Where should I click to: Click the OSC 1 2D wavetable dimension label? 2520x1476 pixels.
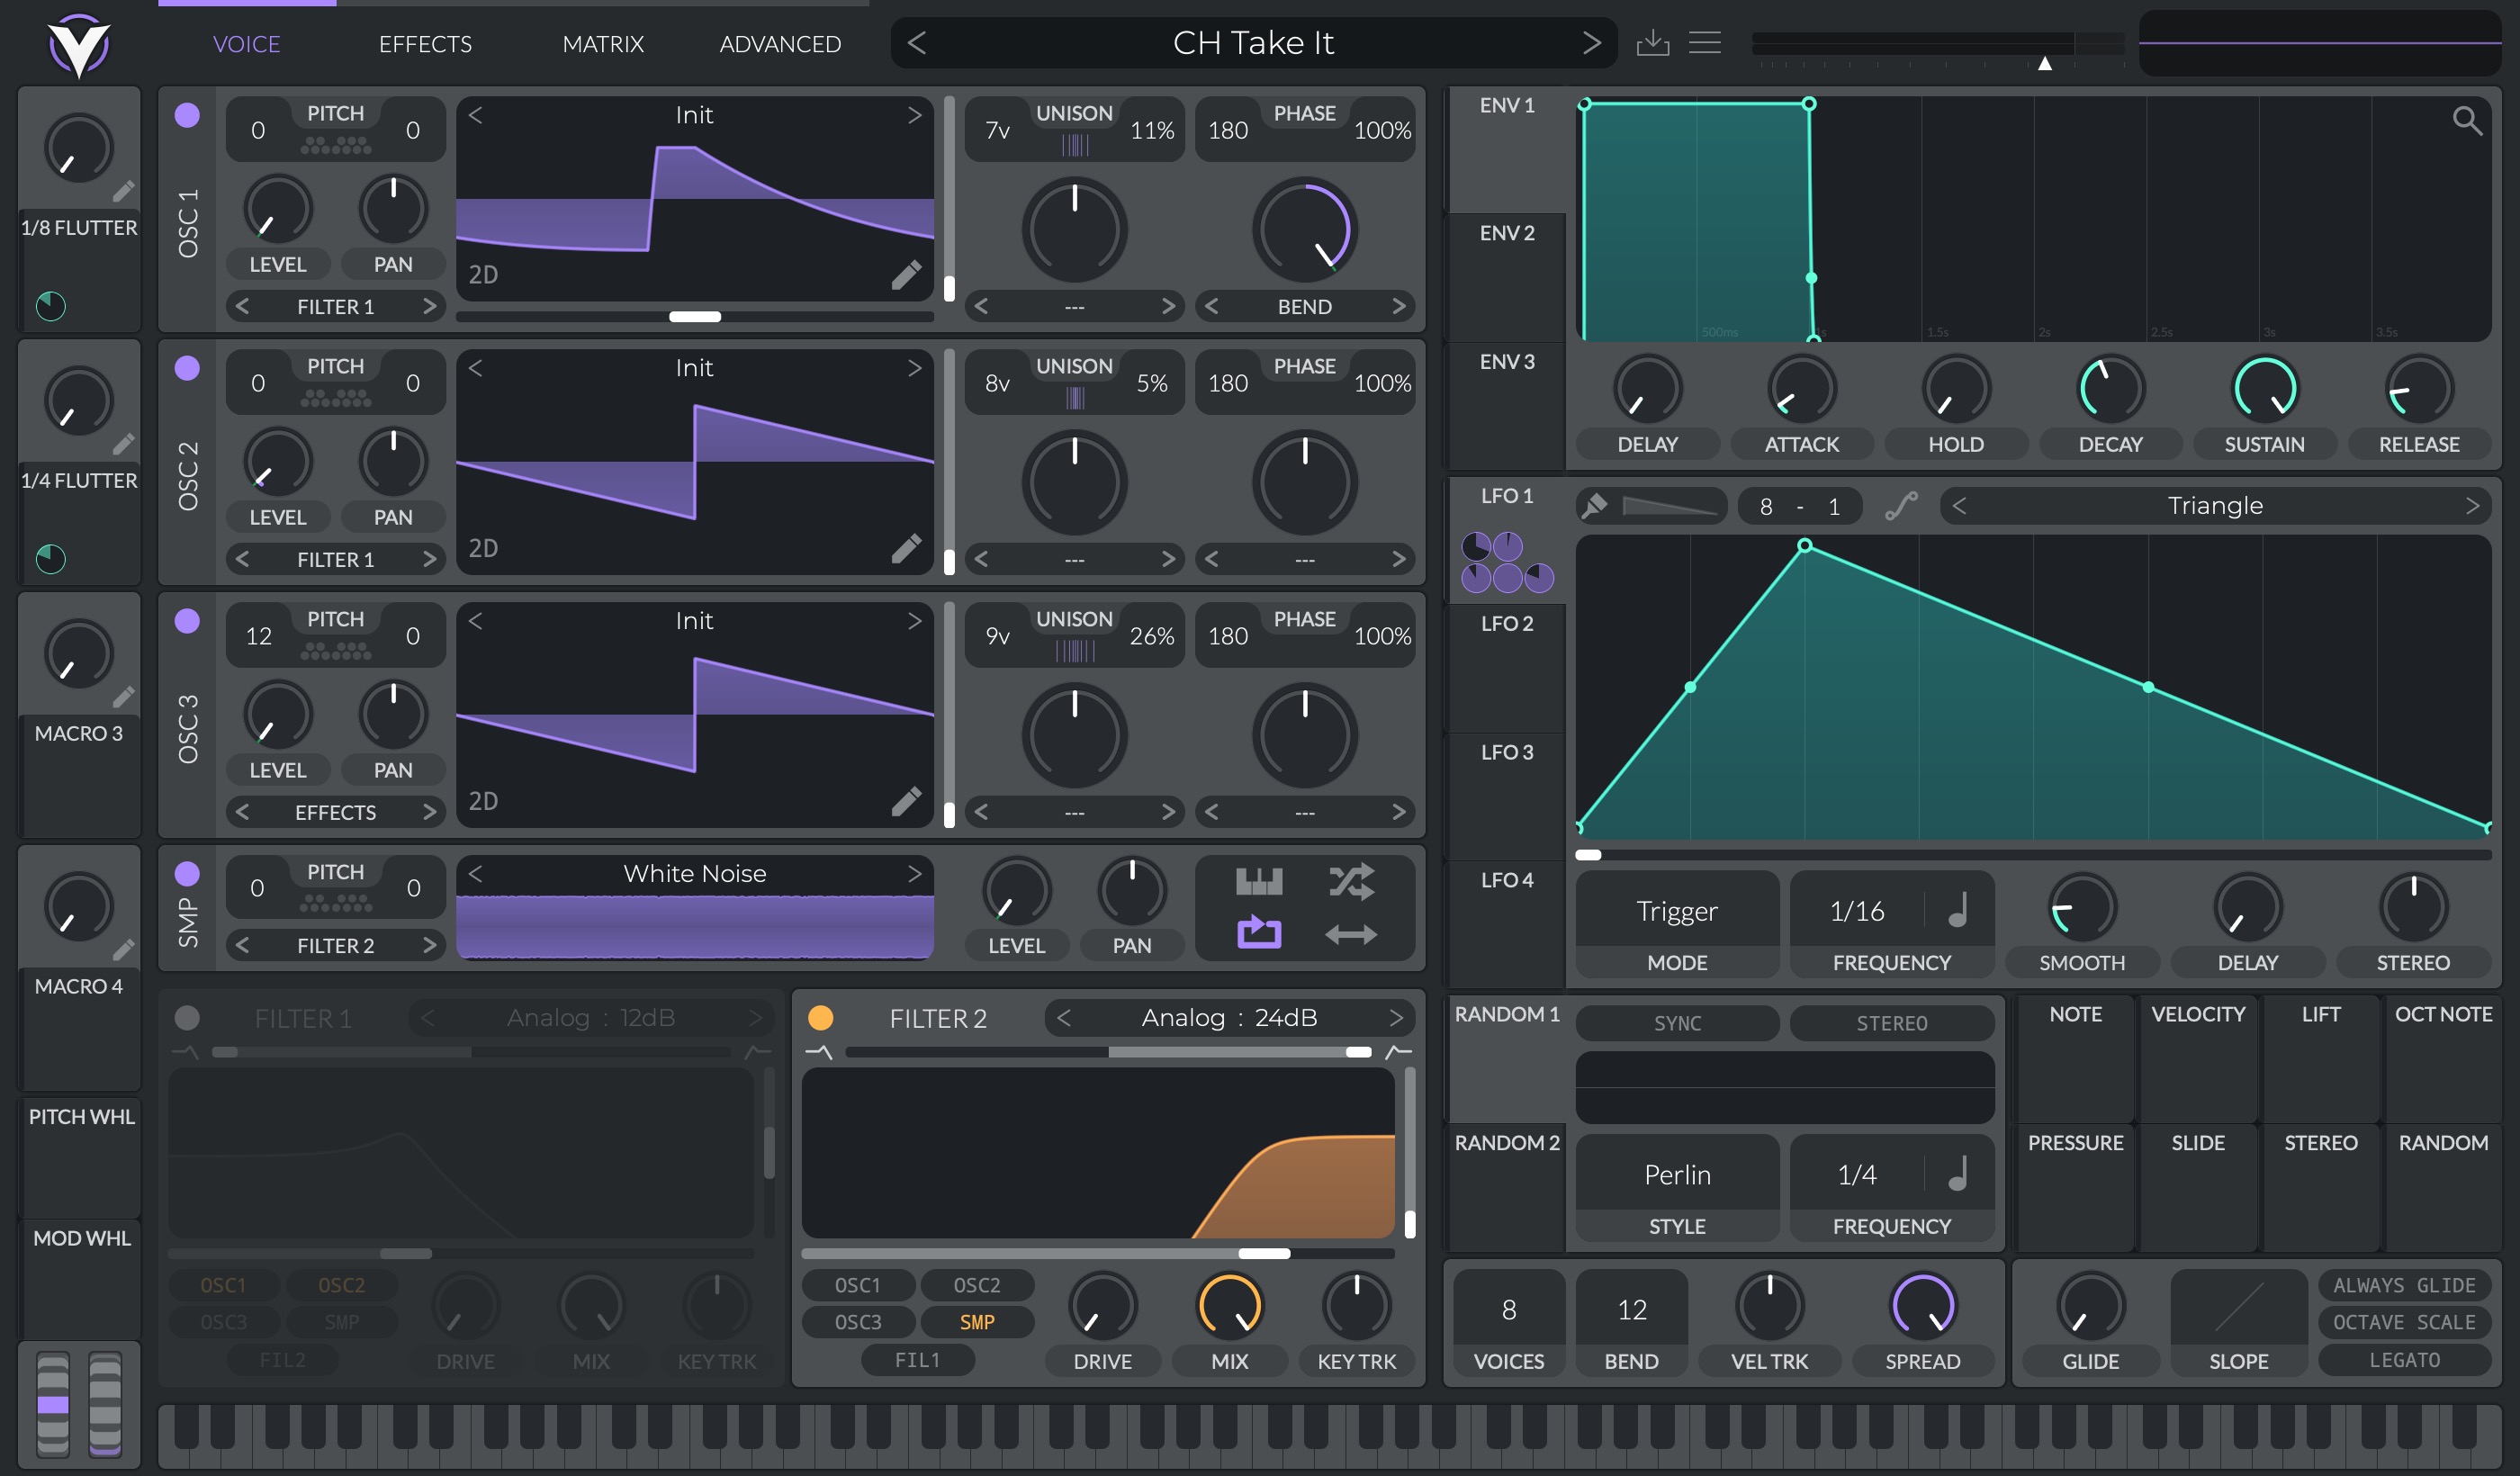coord(483,275)
